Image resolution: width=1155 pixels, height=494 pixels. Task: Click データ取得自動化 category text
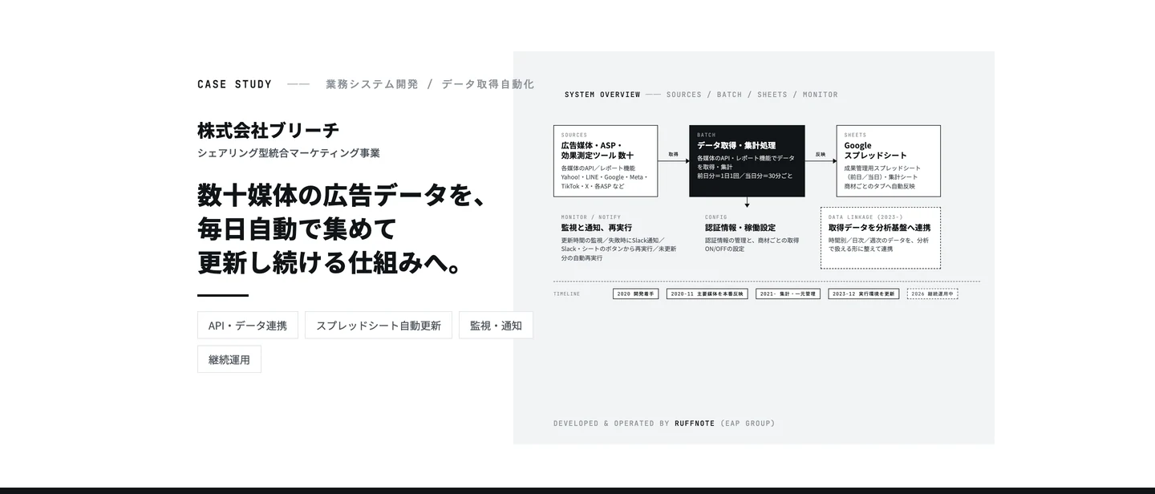click(x=488, y=84)
